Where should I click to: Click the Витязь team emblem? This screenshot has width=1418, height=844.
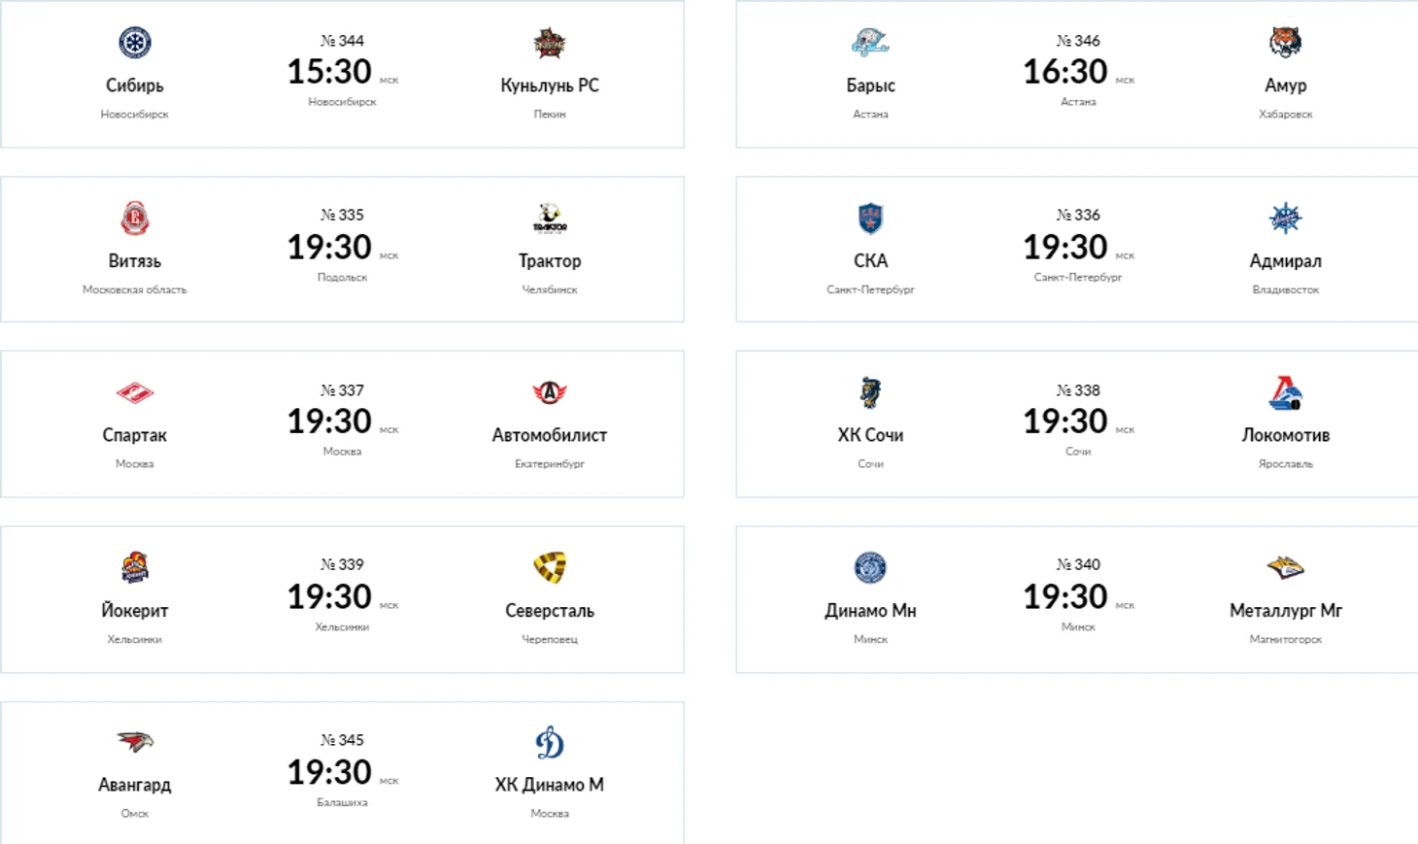(135, 219)
